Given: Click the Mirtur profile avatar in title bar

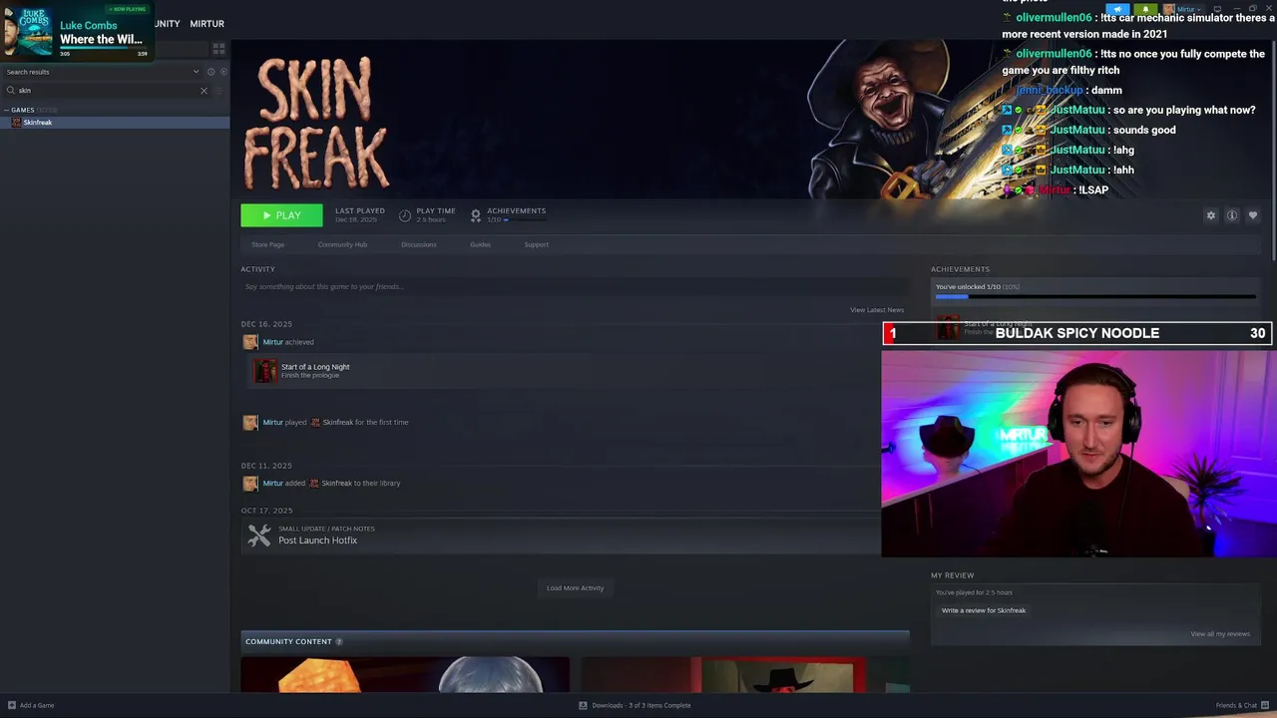Looking at the screenshot, I should (1170, 9).
